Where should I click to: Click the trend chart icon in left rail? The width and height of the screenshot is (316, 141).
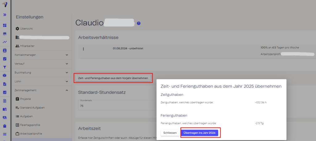[x=5, y=42]
